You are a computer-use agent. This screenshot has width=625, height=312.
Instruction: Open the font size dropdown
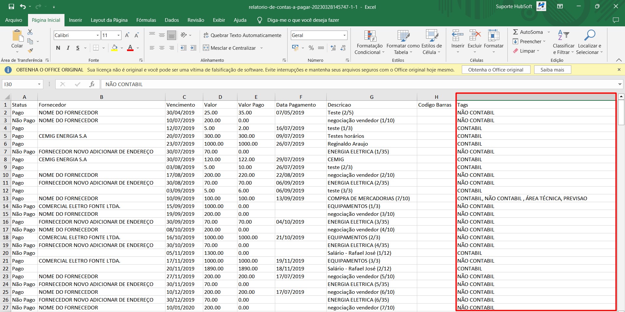[x=119, y=35]
